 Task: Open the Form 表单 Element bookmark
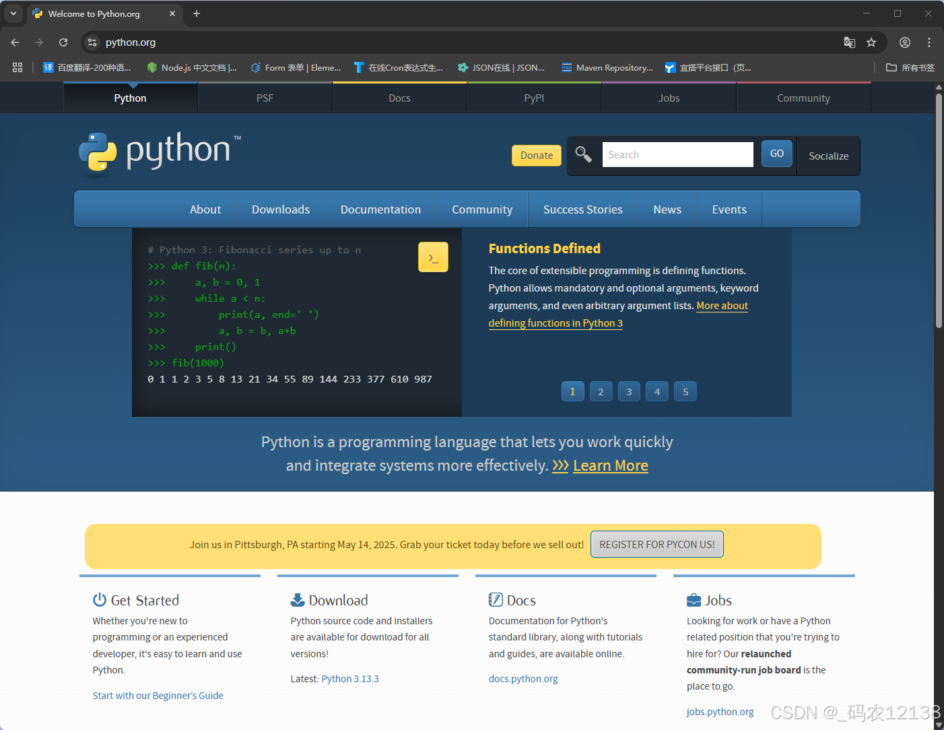(x=296, y=67)
